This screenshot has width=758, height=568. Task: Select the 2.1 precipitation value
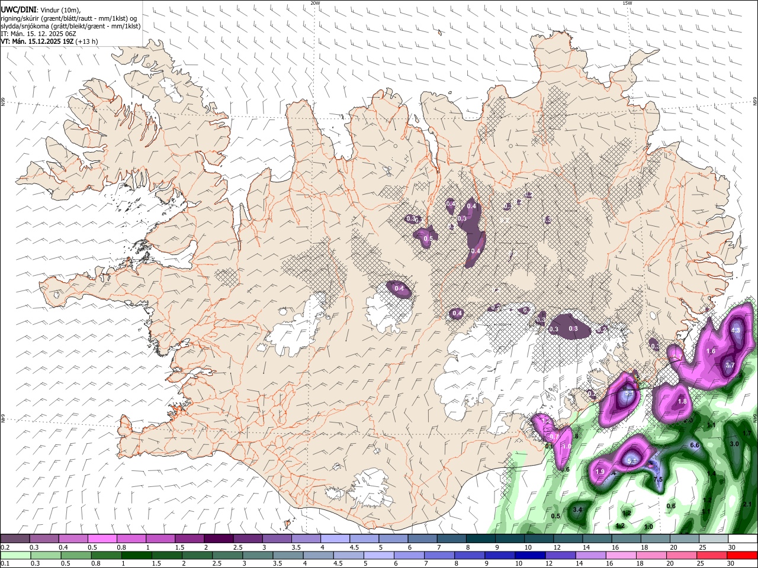point(747,504)
